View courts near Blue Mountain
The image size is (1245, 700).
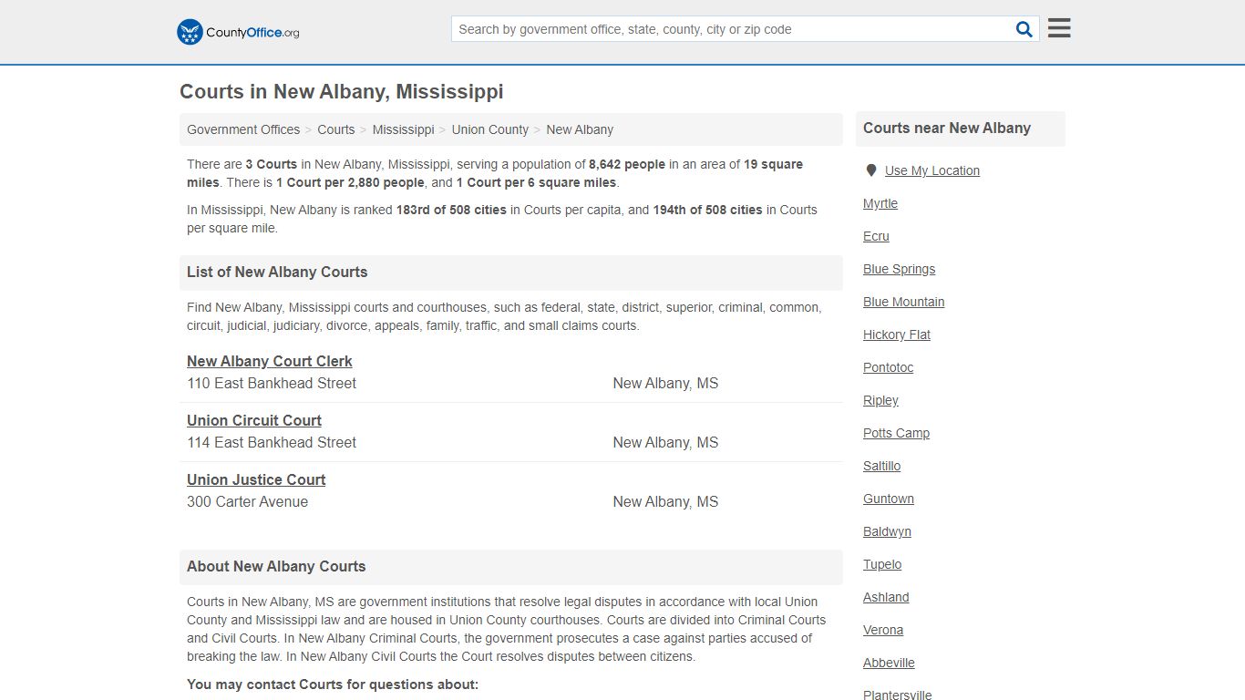[904, 302]
